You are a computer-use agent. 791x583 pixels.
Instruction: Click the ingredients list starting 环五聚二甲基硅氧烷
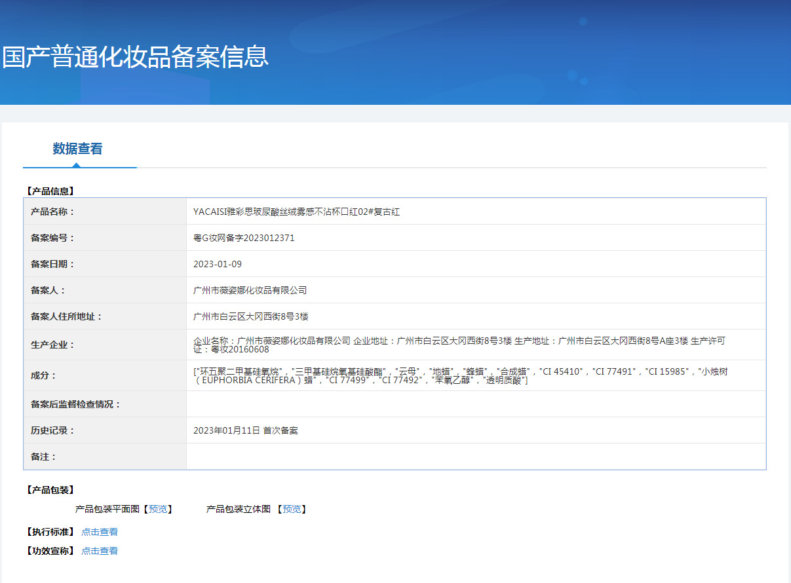point(461,375)
